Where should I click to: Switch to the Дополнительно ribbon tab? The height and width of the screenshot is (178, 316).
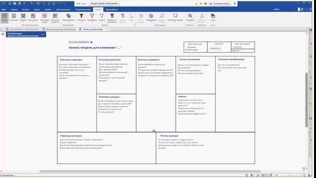point(63,9)
